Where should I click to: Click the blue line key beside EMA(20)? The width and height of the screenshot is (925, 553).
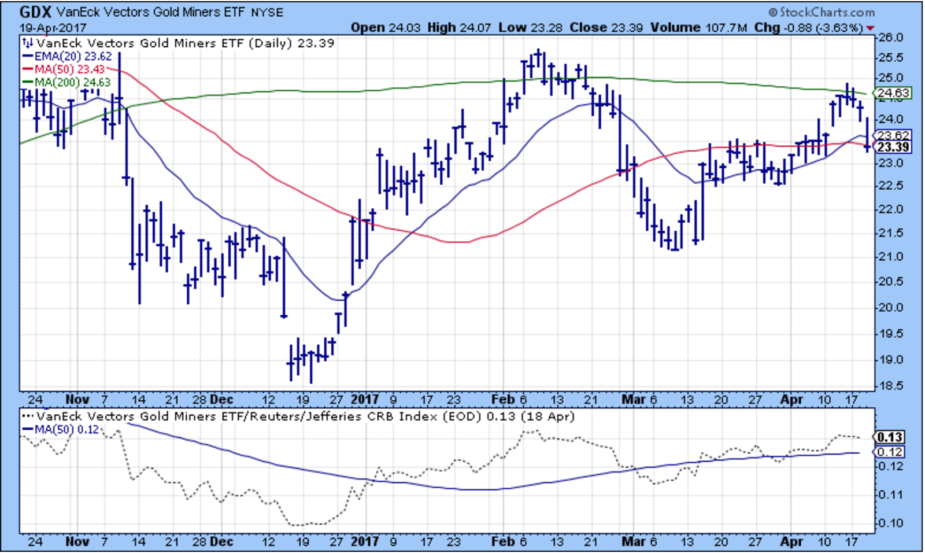click(27, 57)
